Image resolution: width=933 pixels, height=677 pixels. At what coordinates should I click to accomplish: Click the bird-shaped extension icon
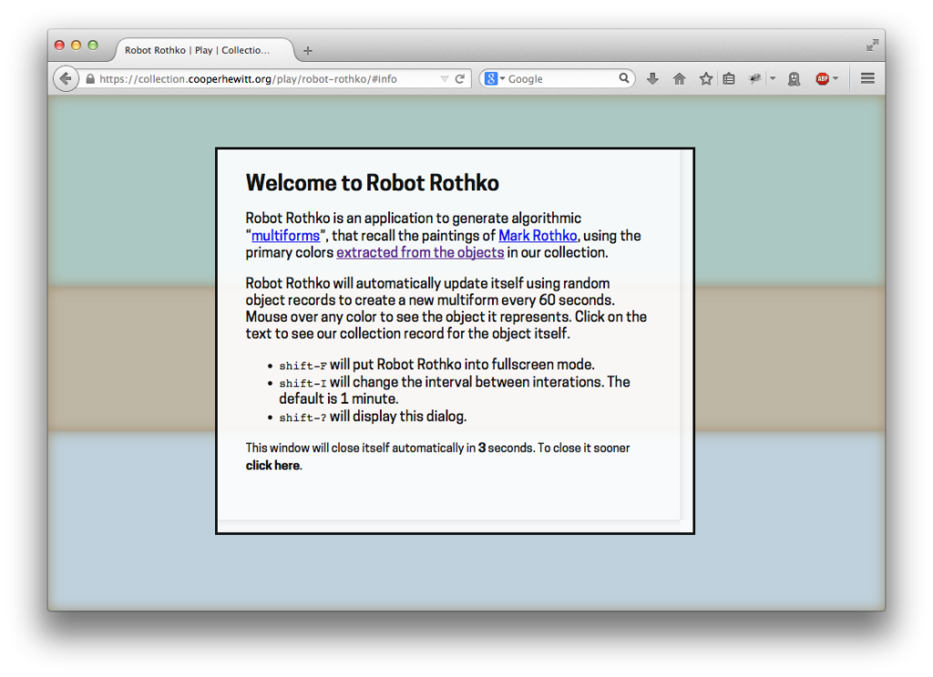click(x=755, y=78)
